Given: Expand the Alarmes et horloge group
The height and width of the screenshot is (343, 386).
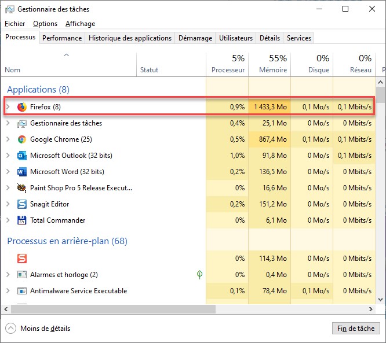Looking at the screenshot, I should tap(8, 275).
